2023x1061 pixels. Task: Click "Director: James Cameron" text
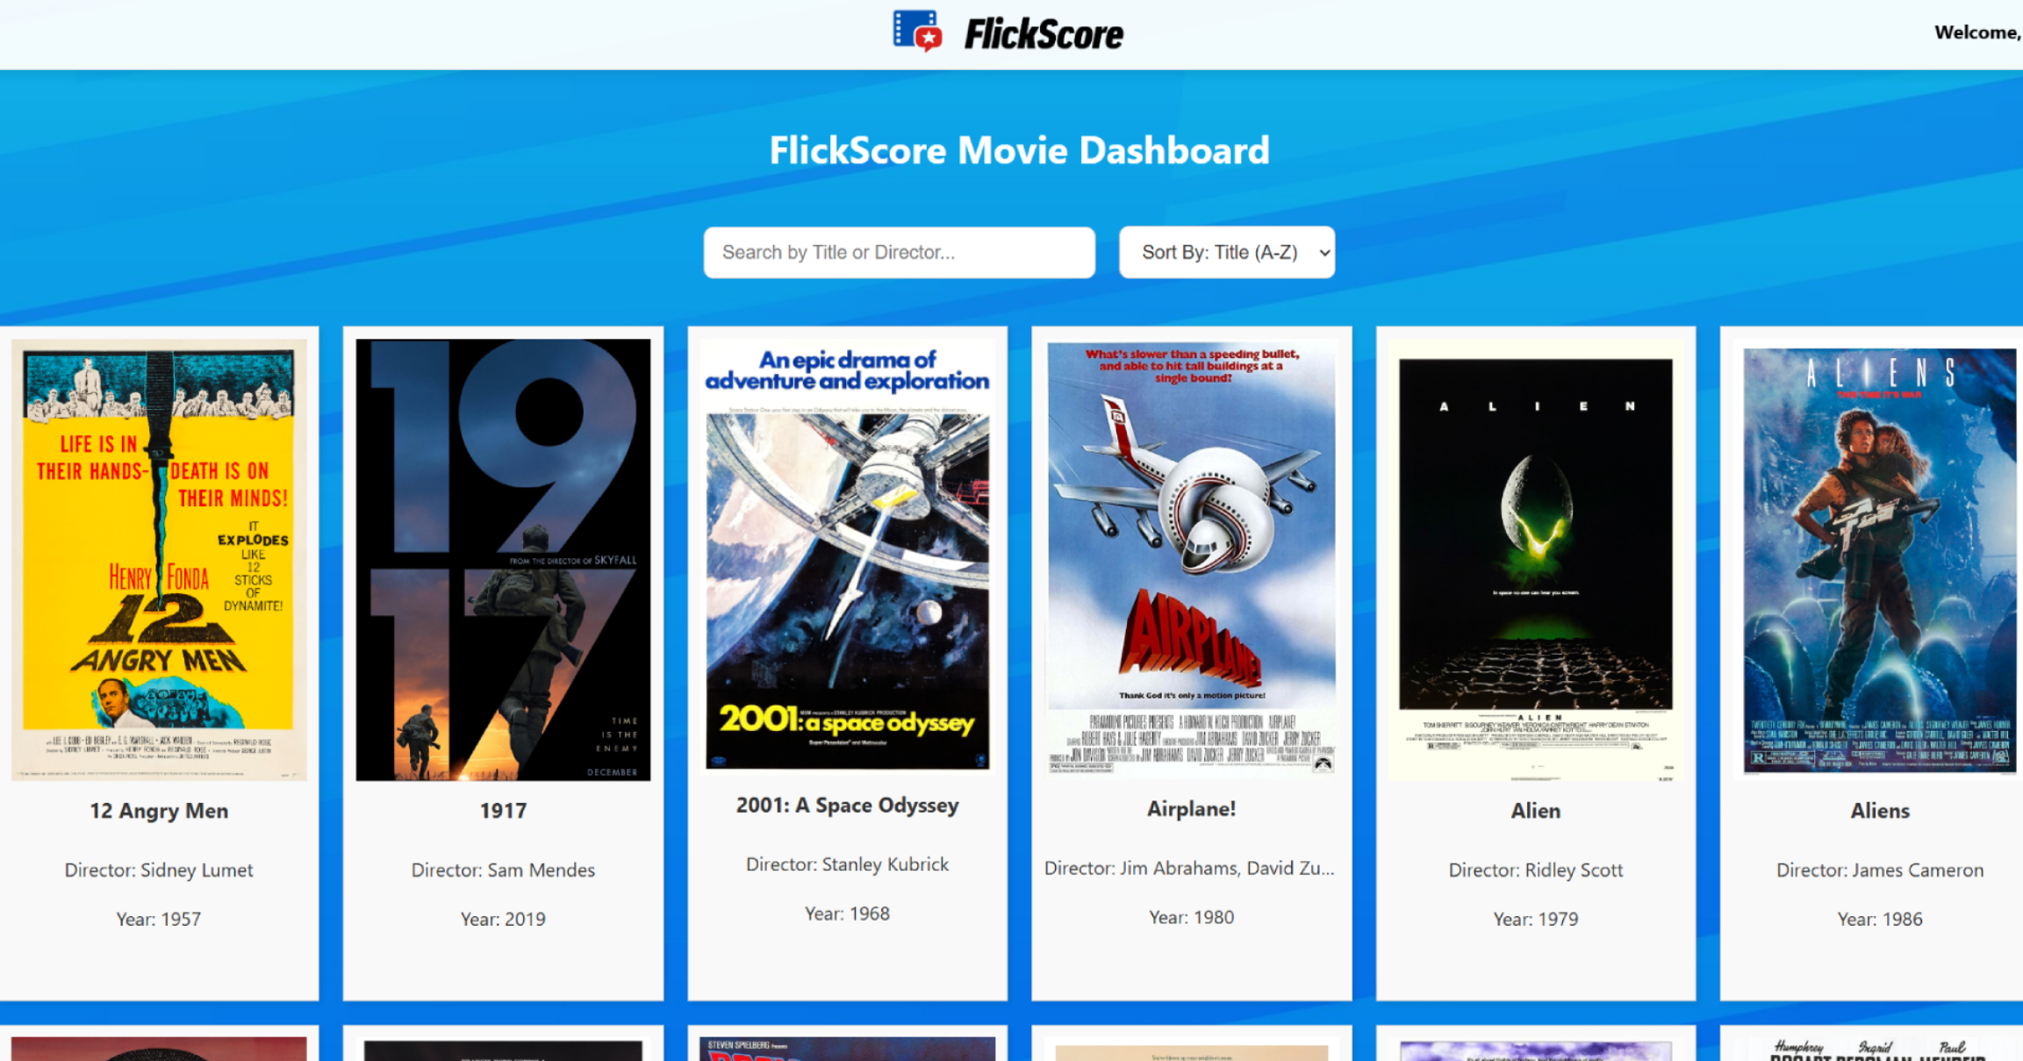(x=1879, y=870)
